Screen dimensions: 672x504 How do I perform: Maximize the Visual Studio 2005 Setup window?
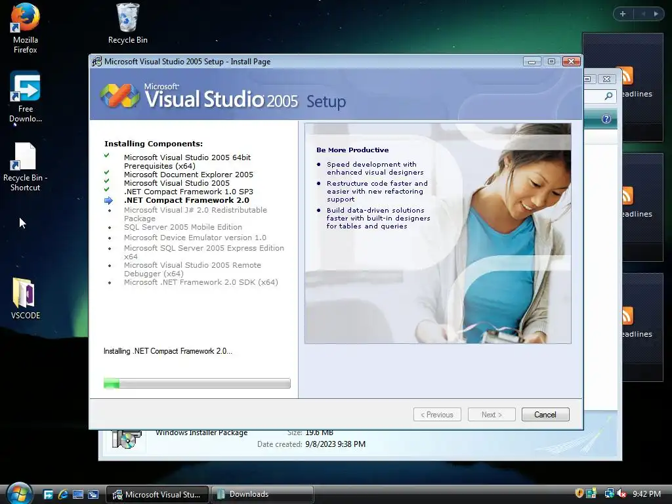551,62
